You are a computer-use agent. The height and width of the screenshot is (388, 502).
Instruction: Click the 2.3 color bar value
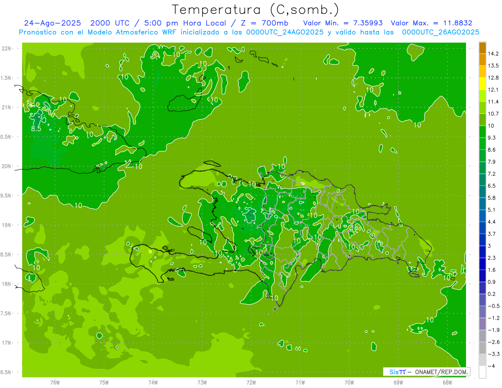click(492, 258)
